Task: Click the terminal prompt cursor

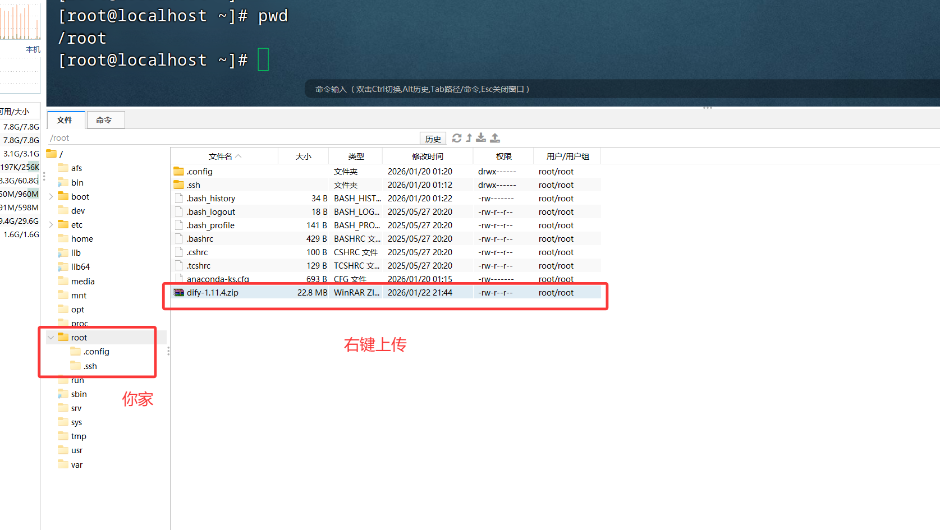Action: pos(263,59)
